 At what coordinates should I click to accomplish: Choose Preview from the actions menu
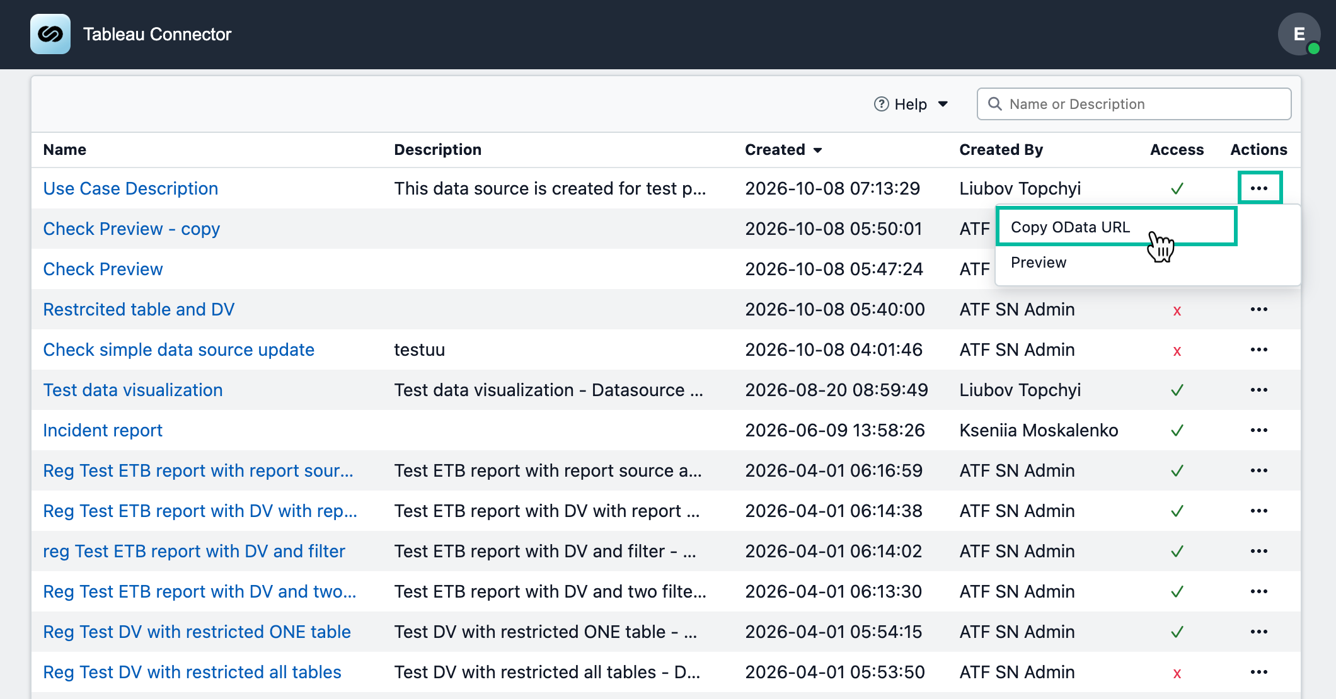coord(1039,263)
